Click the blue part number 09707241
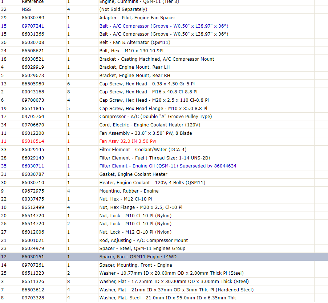The height and width of the screenshot is (303, 328). (33, 26)
